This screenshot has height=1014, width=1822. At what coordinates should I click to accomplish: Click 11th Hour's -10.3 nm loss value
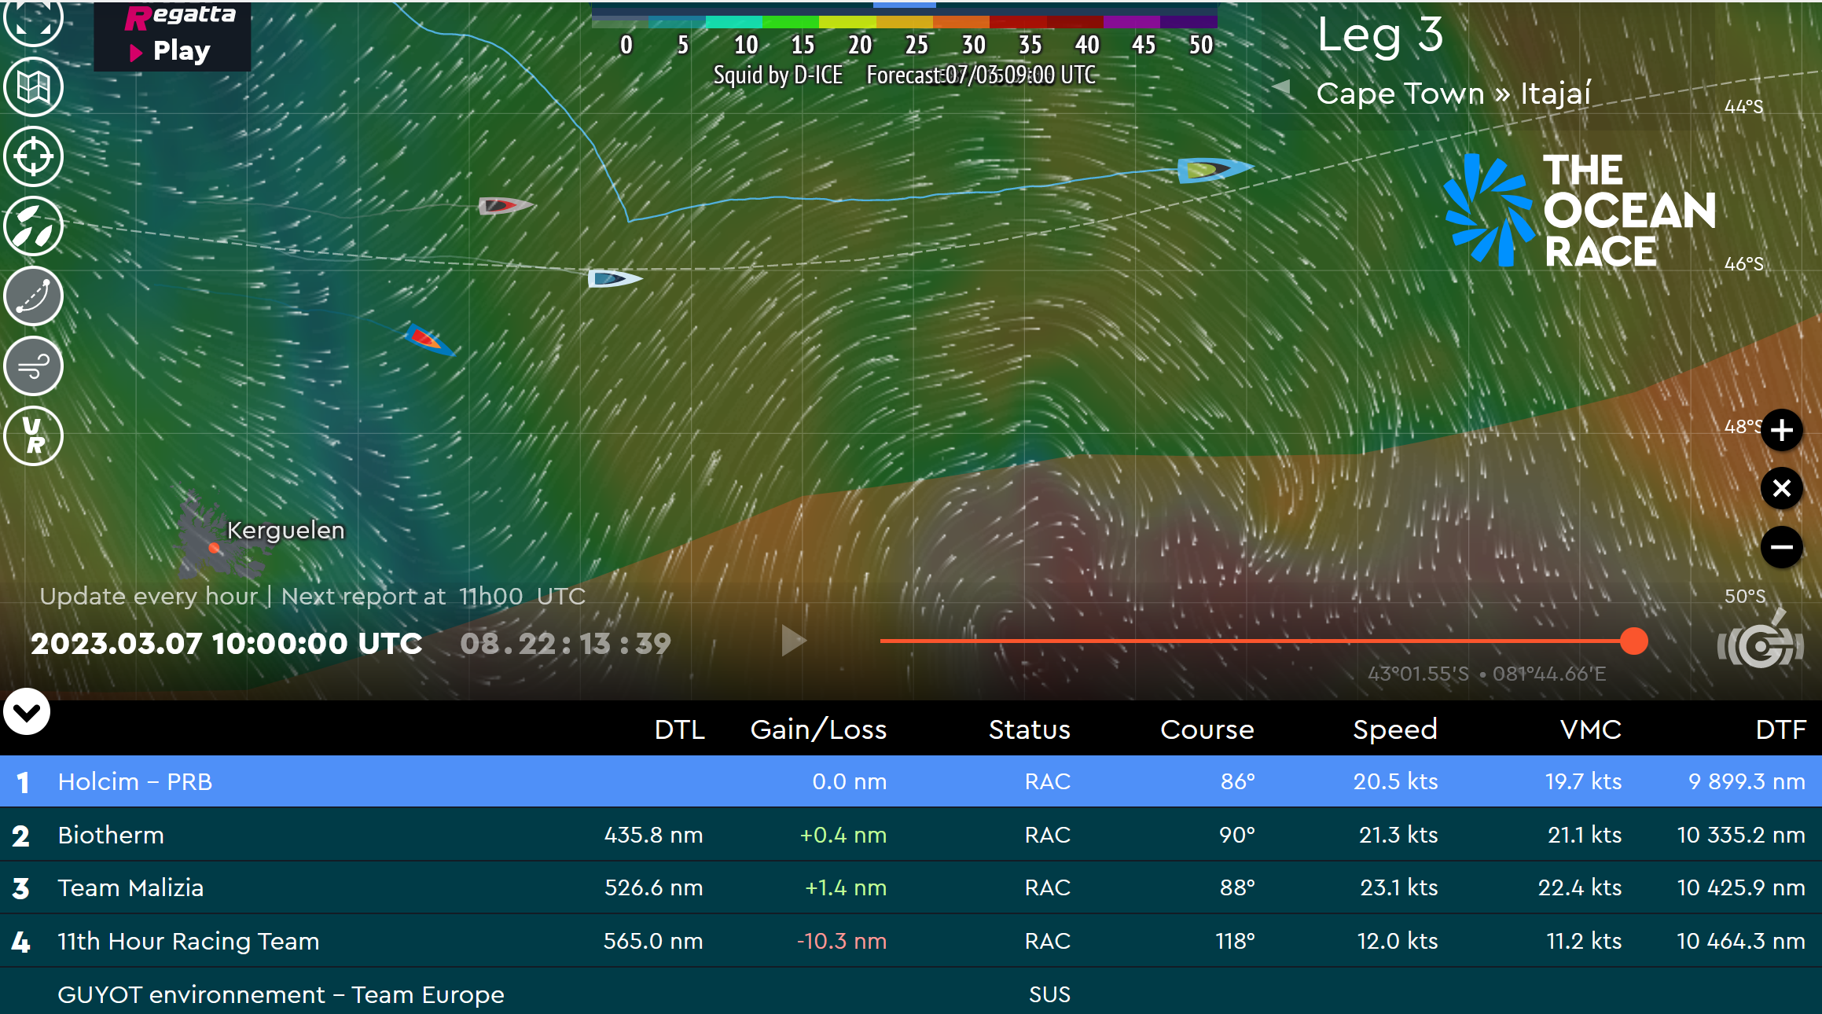coord(842,941)
